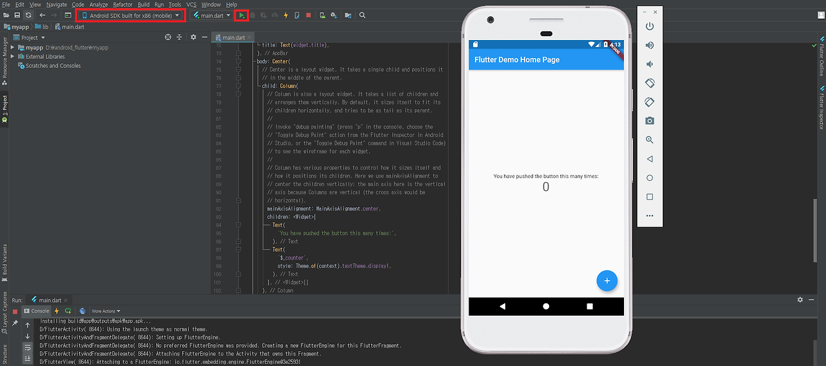Rotate emulator left
Viewport: 826px width, 366px height.
650,83
